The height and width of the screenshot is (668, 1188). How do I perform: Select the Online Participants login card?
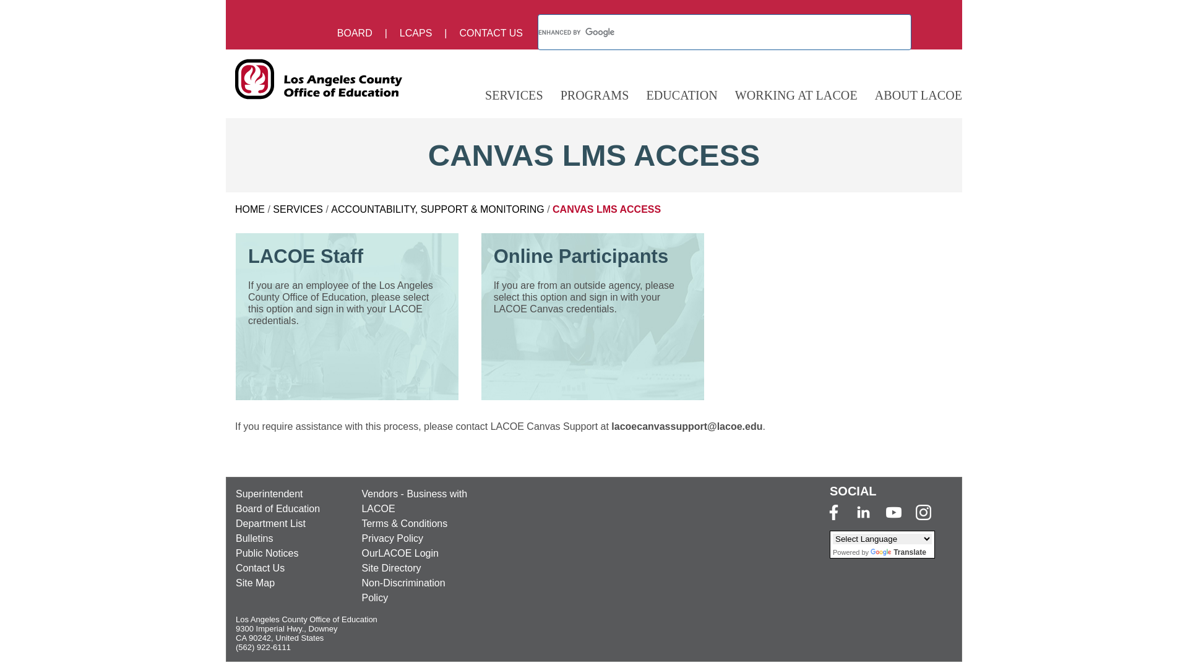593,317
